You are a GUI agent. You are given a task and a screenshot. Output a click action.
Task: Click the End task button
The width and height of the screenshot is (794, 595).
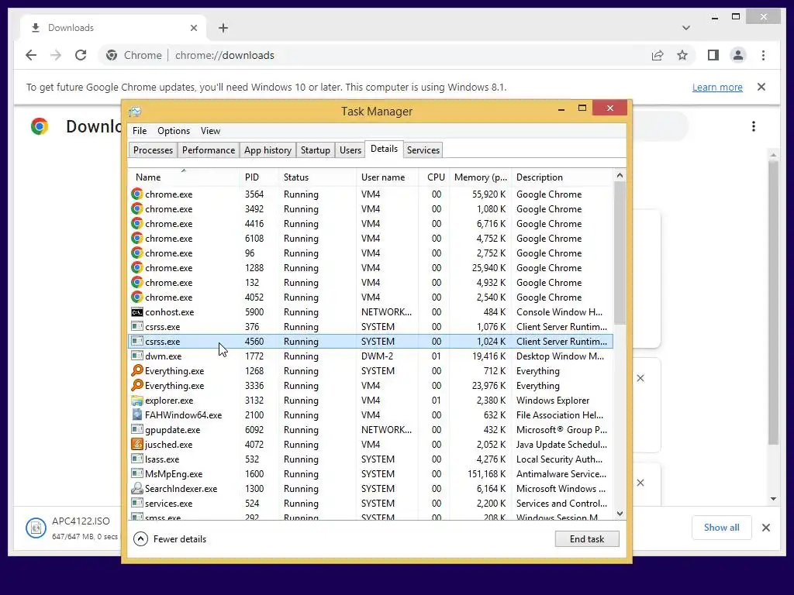pos(587,539)
